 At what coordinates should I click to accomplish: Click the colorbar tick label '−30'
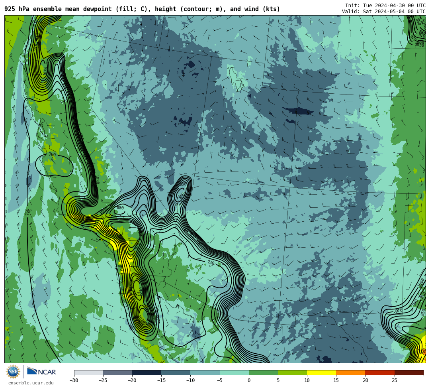[x=74, y=380]
